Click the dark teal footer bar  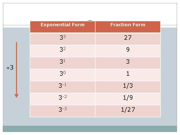pos(90,129)
